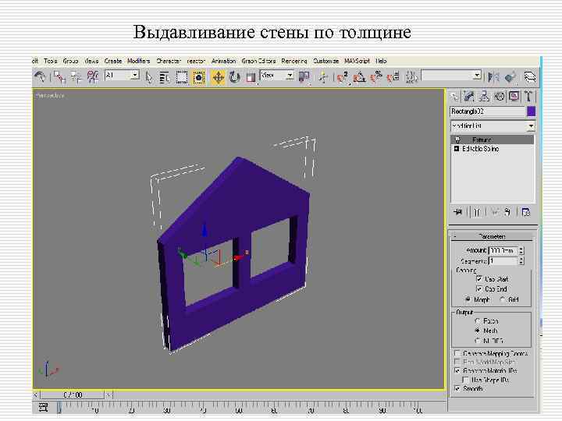Toggle the Smooth checkbox
The image size is (562, 421).
pos(457,388)
